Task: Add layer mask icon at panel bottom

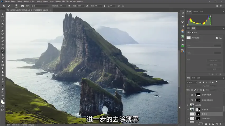Action: pos(206,124)
